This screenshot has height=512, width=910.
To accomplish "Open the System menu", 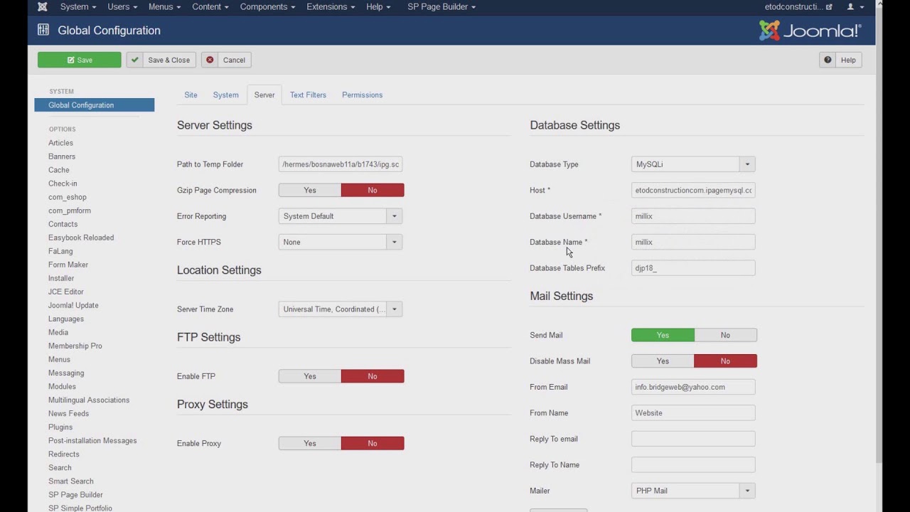I will point(77,6).
